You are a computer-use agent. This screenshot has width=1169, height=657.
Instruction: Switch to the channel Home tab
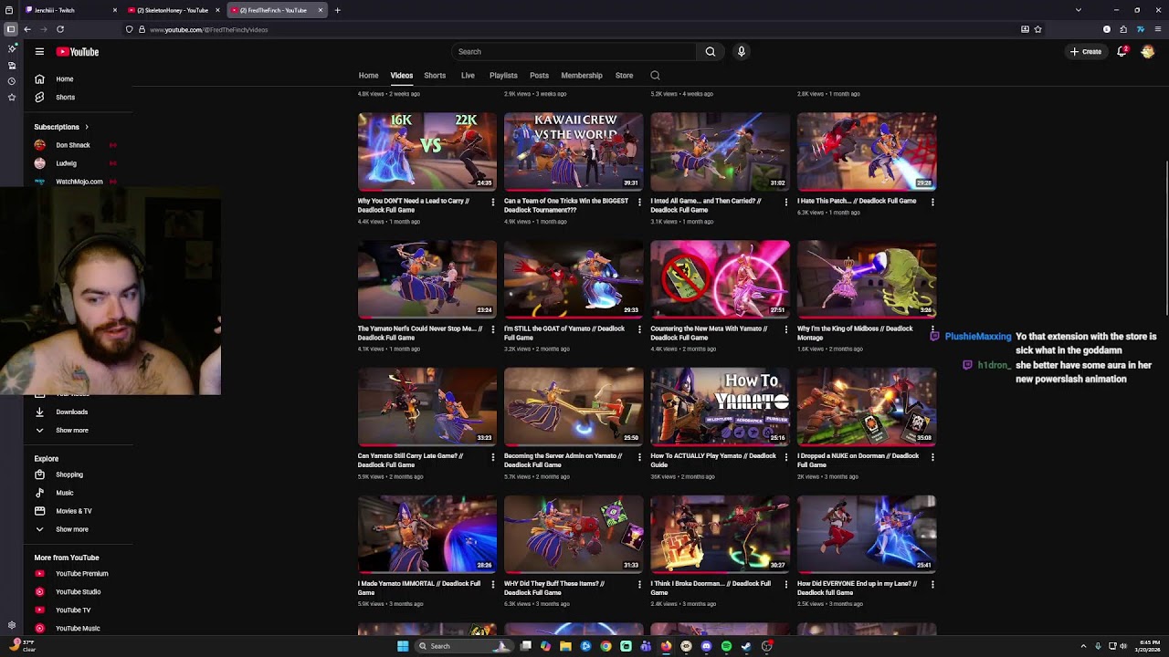point(368,76)
